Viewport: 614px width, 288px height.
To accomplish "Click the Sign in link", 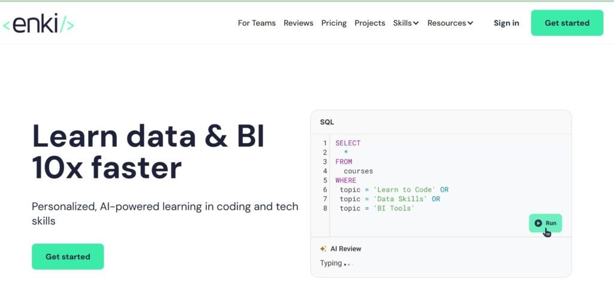I will point(506,23).
